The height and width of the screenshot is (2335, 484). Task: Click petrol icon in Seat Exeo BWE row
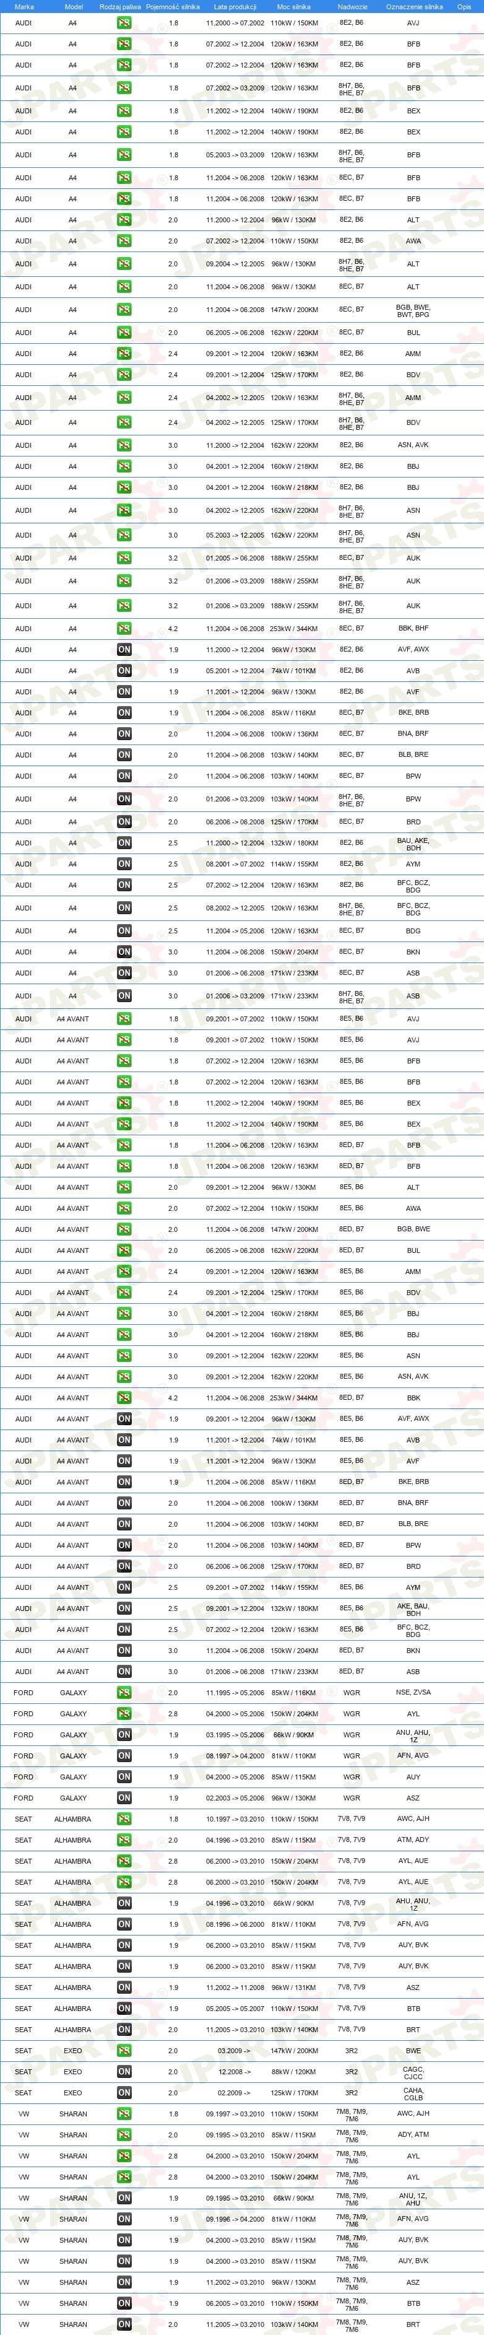pyautogui.click(x=124, y=2050)
